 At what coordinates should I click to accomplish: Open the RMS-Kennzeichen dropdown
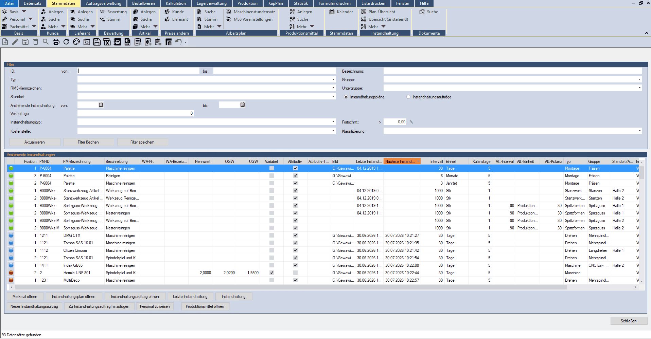coord(333,88)
